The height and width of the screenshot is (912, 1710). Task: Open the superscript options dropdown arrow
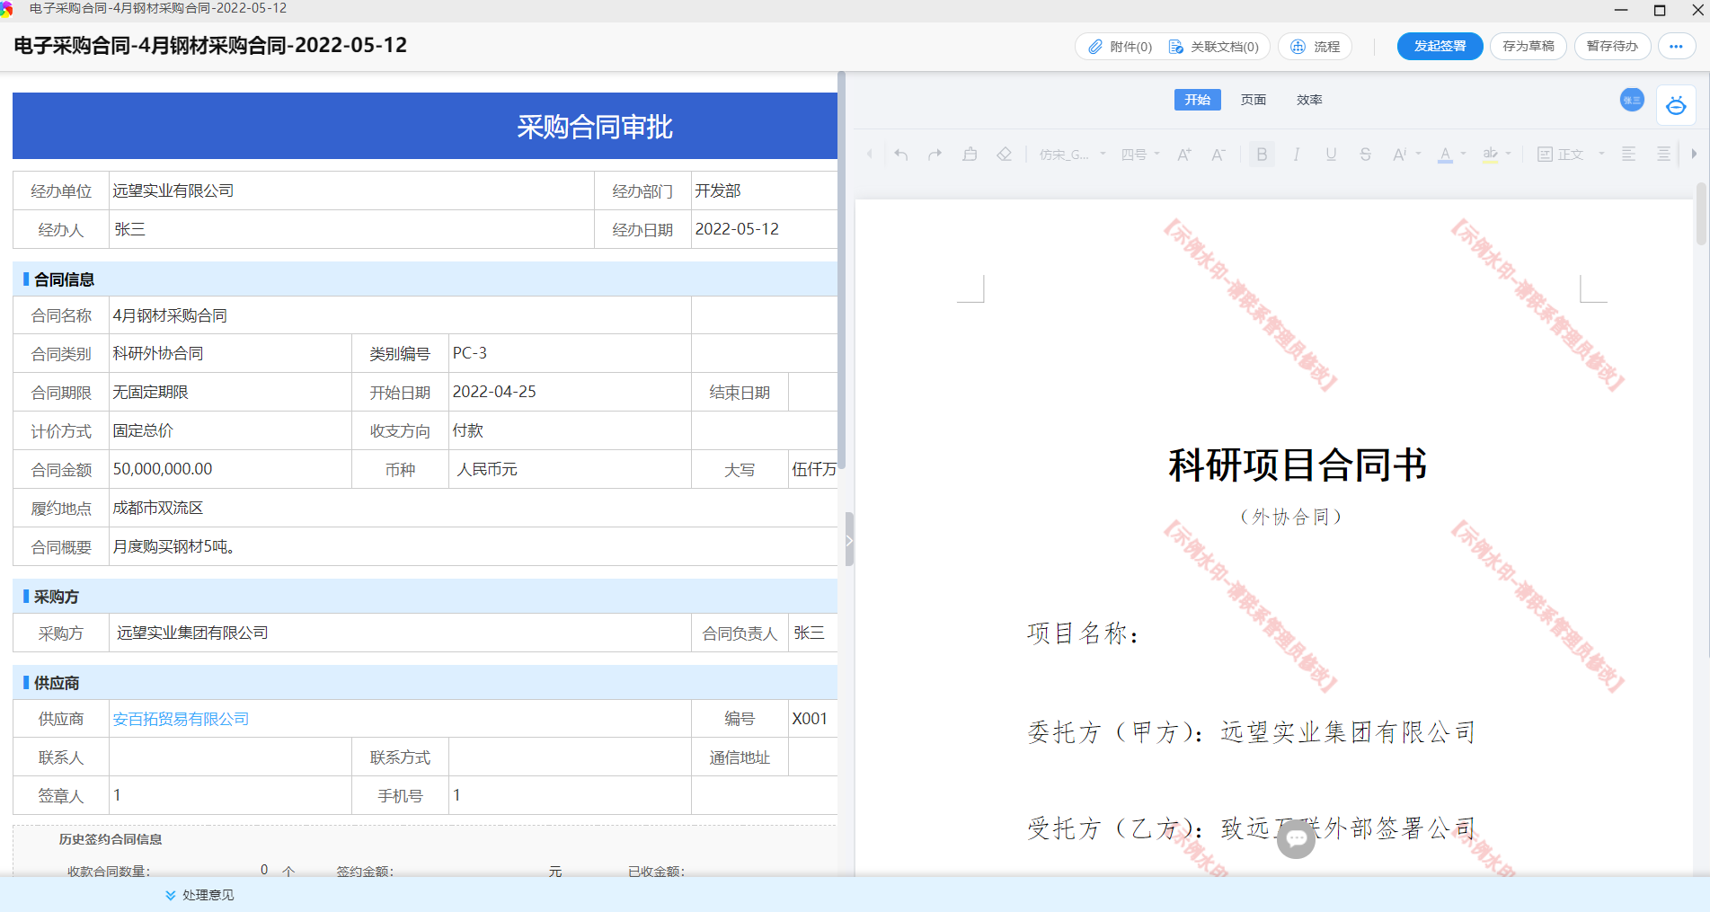tap(1418, 154)
